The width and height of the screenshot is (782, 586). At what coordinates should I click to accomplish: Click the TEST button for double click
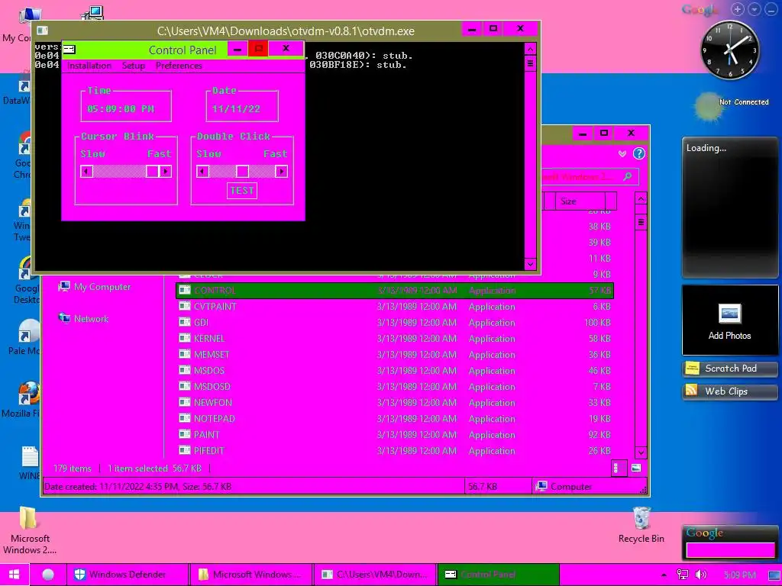point(242,190)
